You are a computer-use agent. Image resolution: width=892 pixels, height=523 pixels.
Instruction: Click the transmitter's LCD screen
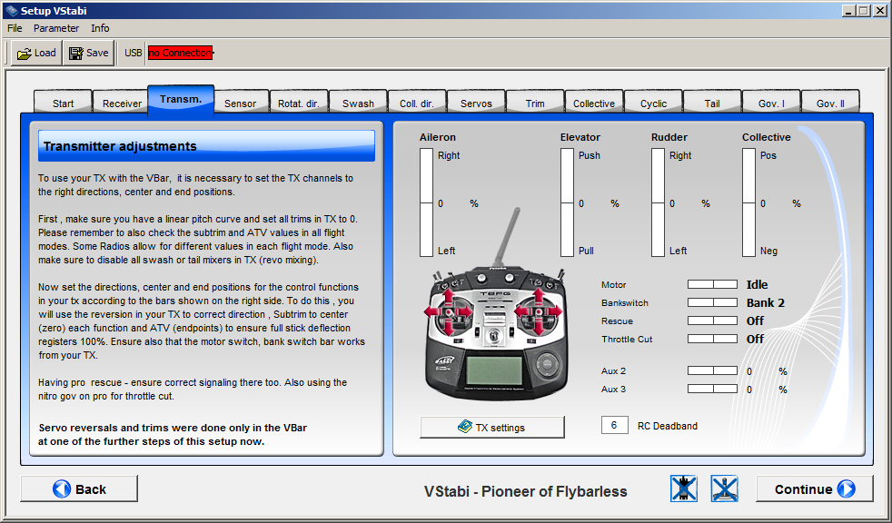(494, 370)
